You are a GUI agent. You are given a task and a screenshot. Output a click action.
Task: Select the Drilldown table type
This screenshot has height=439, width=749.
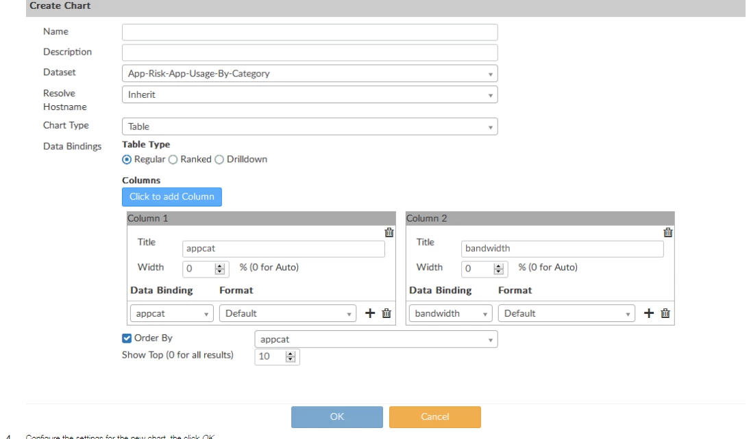[219, 160]
